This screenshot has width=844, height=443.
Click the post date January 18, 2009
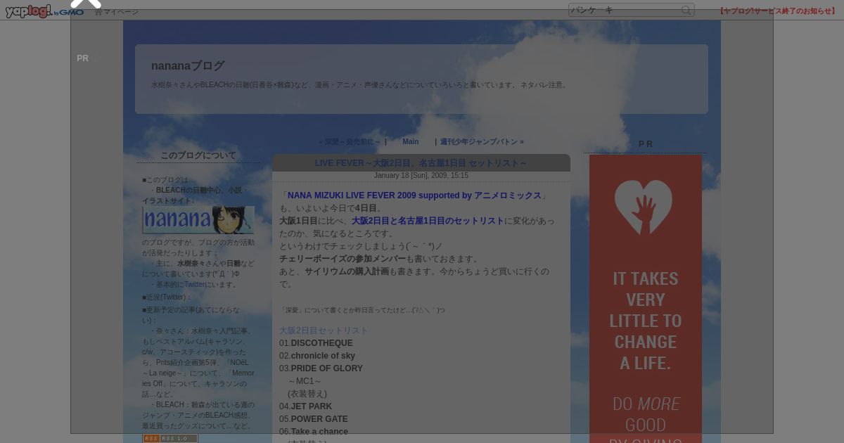tap(421, 176)
